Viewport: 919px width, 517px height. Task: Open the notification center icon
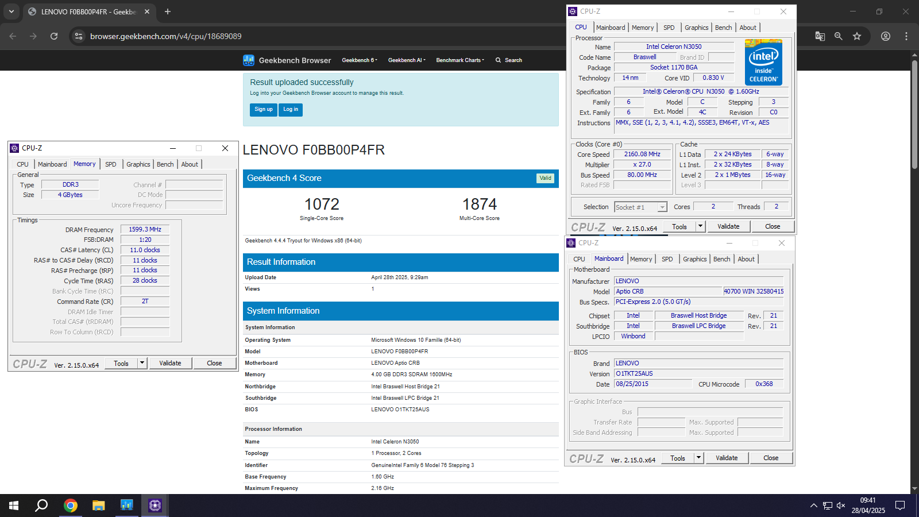coord(900,506)
